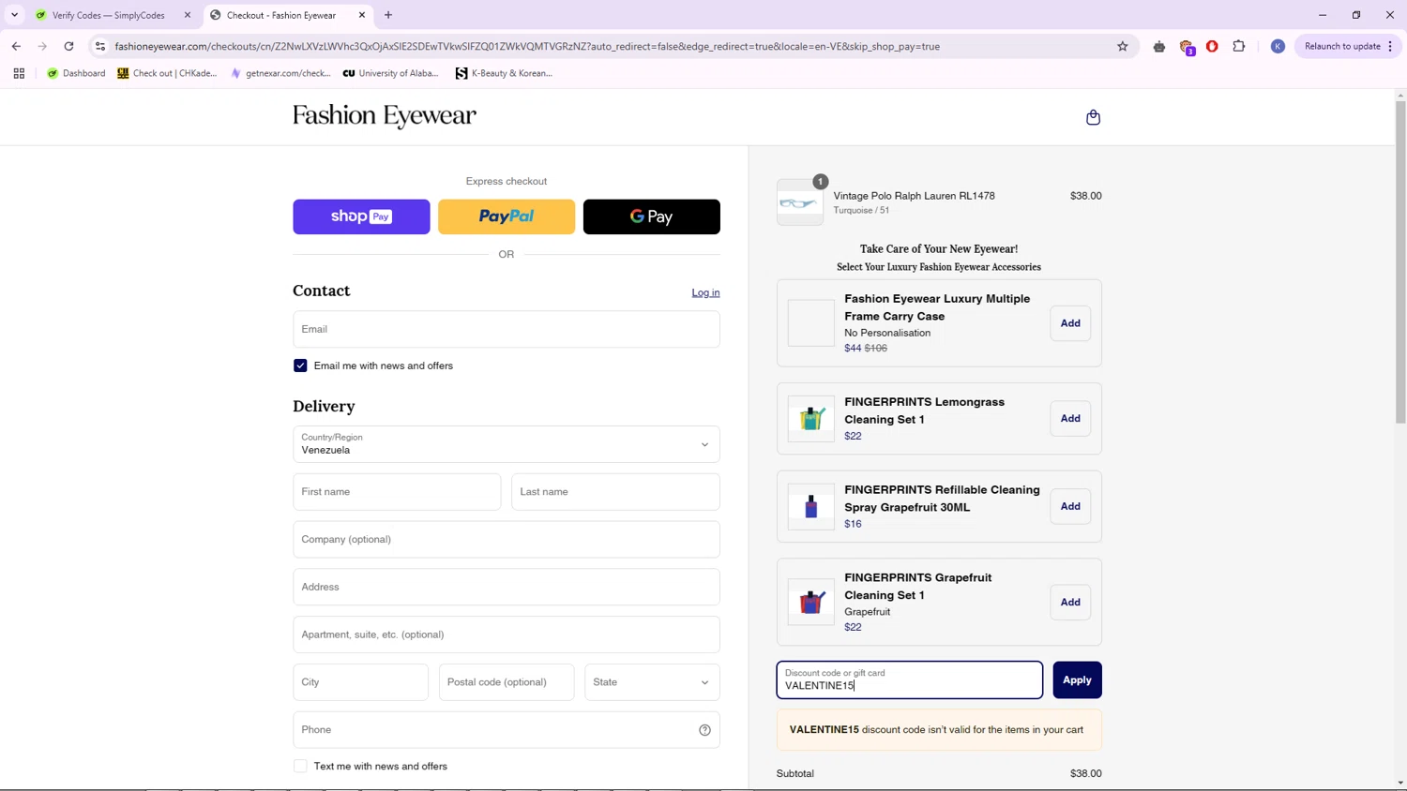Open a new browser tab

click(x=388, y=15)
